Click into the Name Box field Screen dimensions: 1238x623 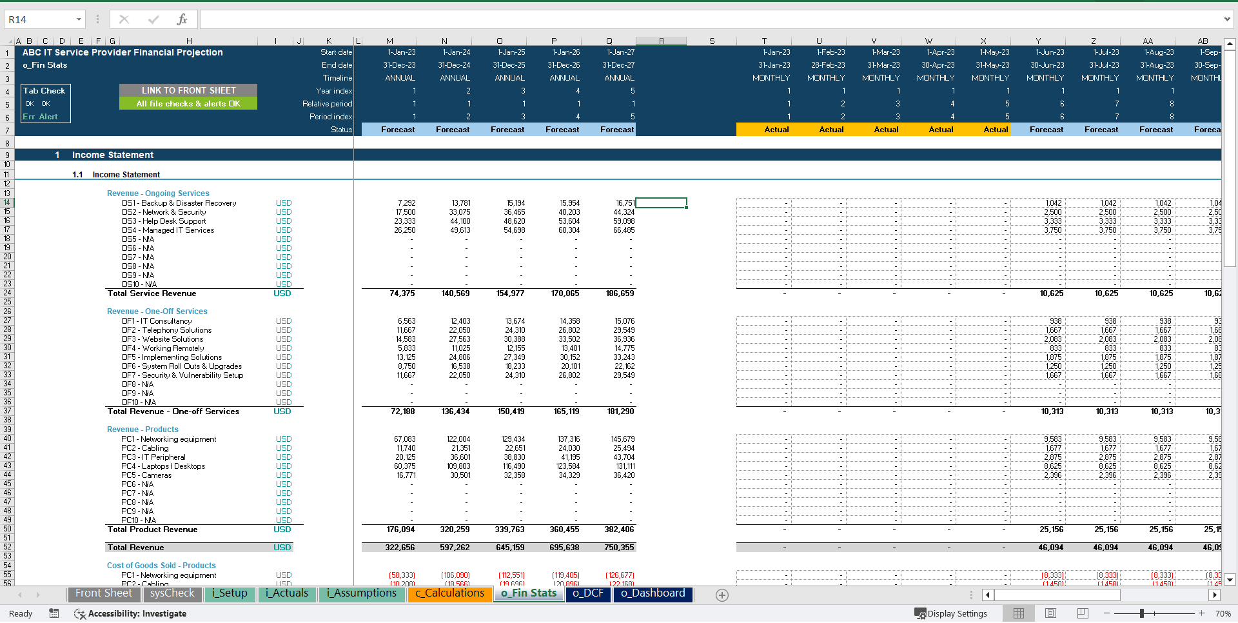pyautogui.click(x=39, y=19)
